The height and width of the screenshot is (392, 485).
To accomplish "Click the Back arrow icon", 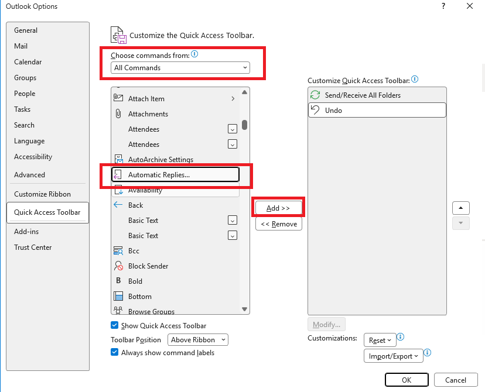I will pos(118,205).
